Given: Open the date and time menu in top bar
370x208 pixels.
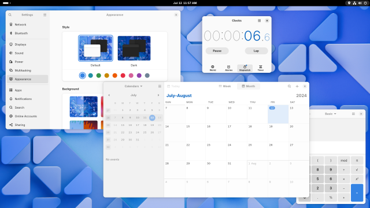Looking at the screenshot, I should coord(185,3).
